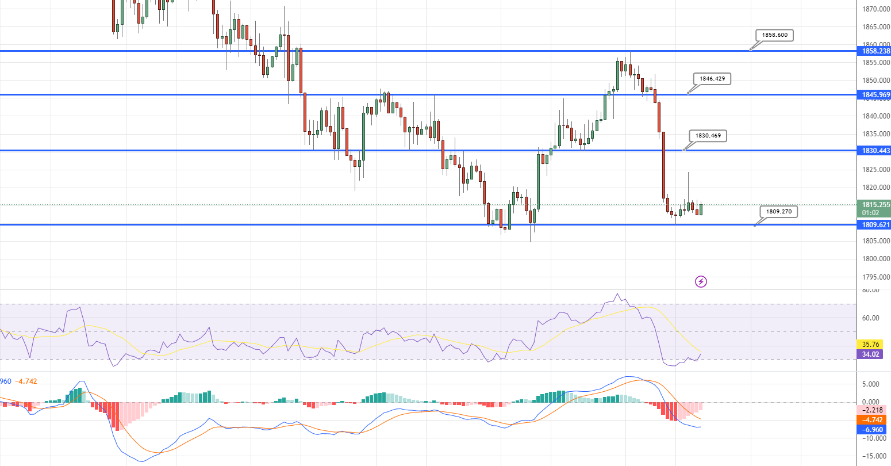Click the 60.00 level on RSI scale

[x=871, y=318]
